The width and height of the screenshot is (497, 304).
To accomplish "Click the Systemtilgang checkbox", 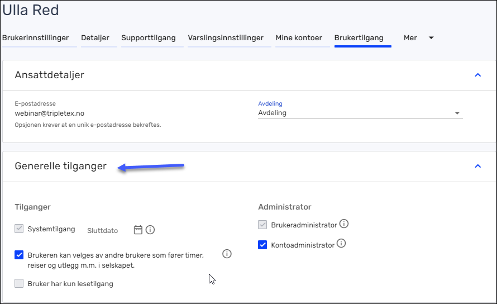I will coord(20,229).
